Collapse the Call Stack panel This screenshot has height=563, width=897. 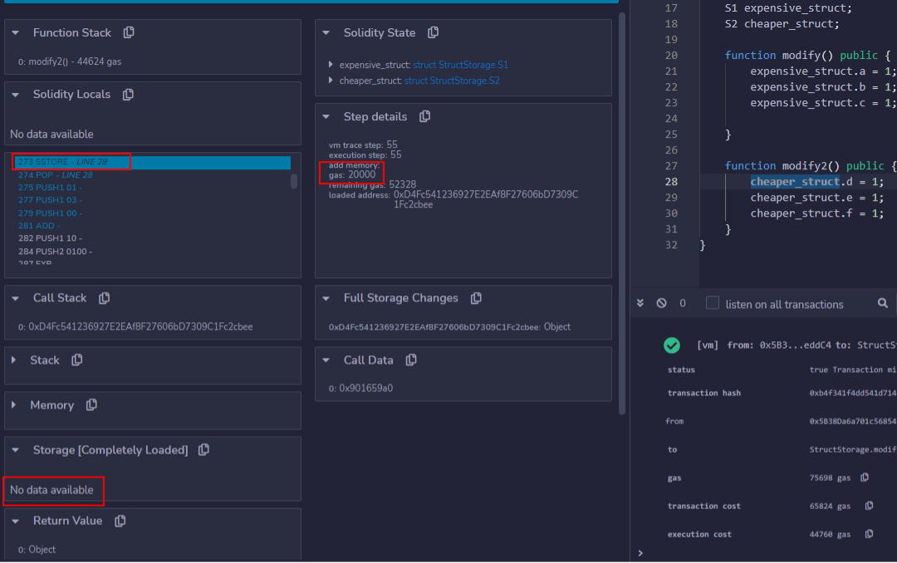click(x=16, y=299)
